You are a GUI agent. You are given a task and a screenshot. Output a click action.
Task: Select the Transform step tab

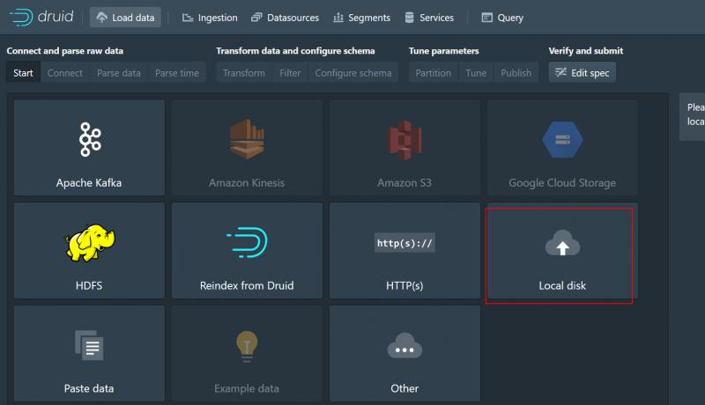pyautogui.click(x=244, y=73)
